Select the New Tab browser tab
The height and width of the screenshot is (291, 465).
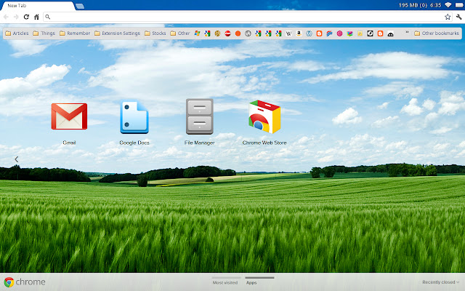pos(37,6)
